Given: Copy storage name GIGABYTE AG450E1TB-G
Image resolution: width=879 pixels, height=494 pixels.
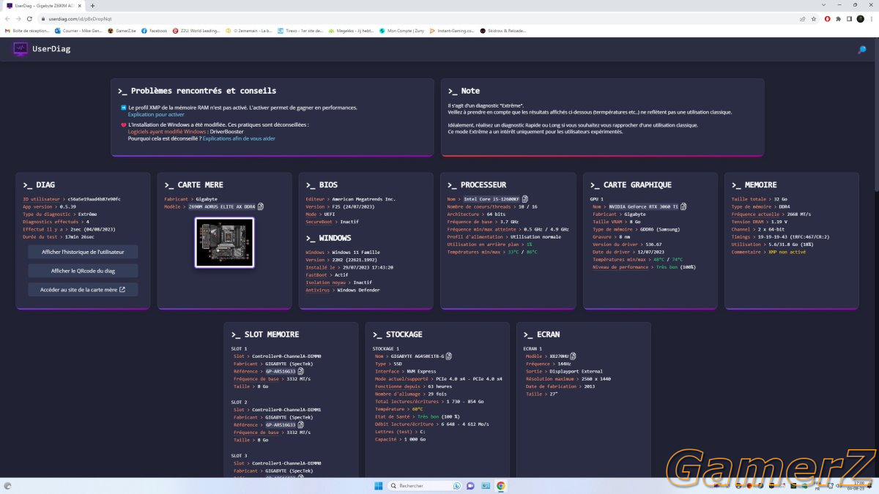Looking at the screenshot, I should (x=449, y=356).
